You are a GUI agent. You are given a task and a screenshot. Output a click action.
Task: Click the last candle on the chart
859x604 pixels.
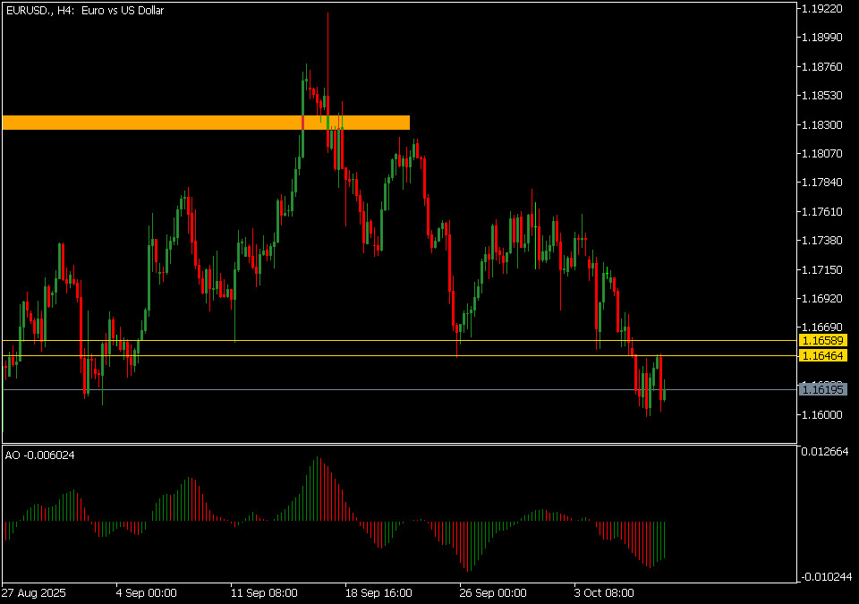point(664,390)
